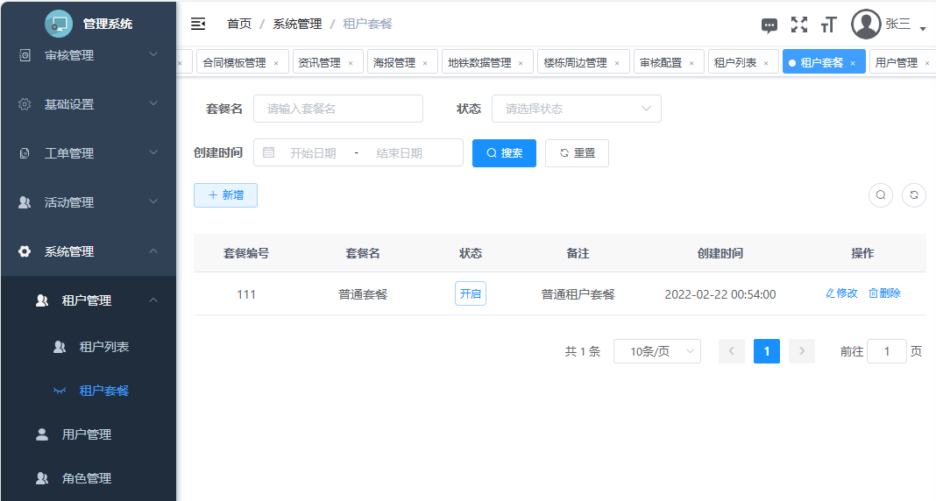The height and width of the screenshot is (501, 936).
Task: Open 租户列表 in the sidebar
Action: click(x=103, y=347)
